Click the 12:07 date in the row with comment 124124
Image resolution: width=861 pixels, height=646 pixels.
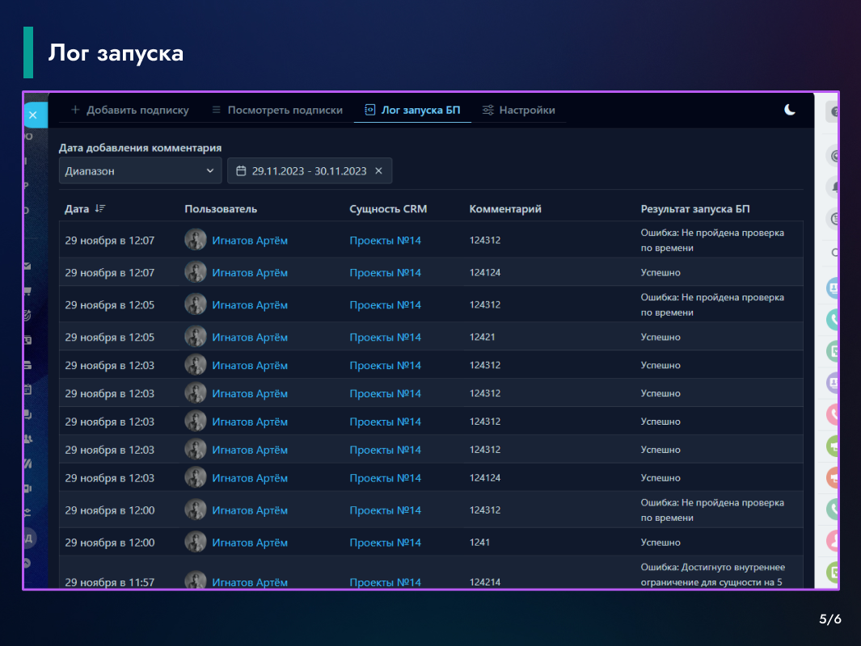109,273
